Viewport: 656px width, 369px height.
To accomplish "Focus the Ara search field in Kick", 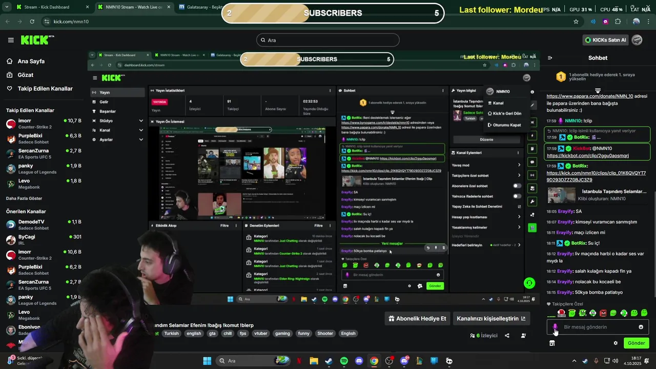I will tap(328, 40).
